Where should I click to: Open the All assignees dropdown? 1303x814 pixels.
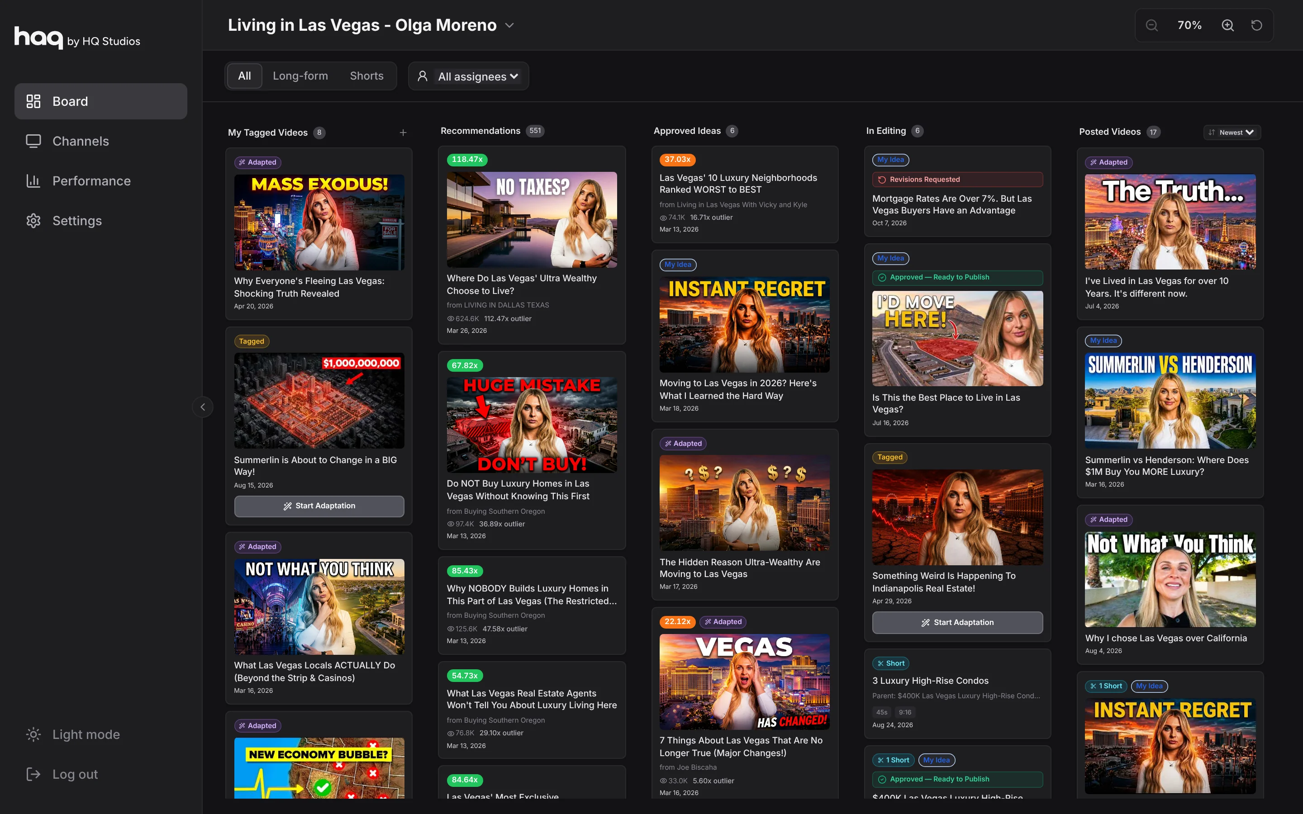[468, 76]
